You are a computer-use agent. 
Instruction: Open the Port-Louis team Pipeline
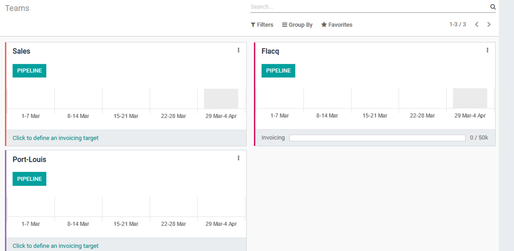coord(29,179)
